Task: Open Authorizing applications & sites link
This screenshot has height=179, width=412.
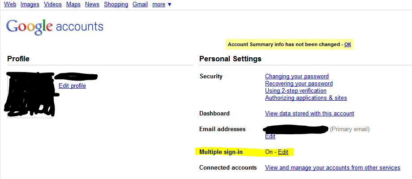Action: tap(306, 98)
